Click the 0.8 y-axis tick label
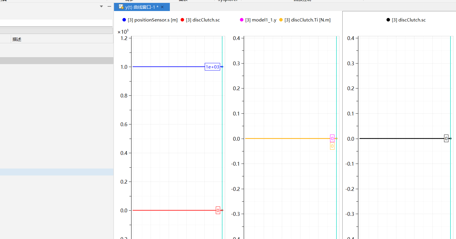456x239 pixels. tap(124, 95)
